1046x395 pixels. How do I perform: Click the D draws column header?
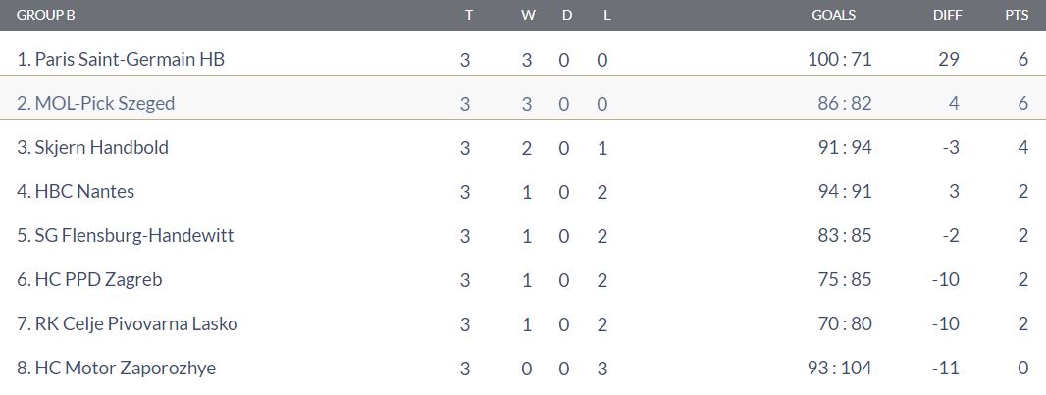[567, 16]
